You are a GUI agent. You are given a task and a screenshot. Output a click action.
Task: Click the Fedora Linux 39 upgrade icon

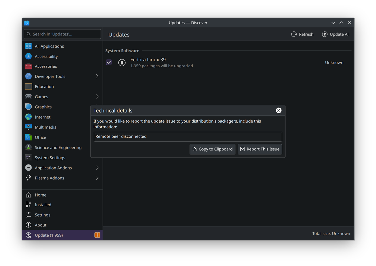122,63
